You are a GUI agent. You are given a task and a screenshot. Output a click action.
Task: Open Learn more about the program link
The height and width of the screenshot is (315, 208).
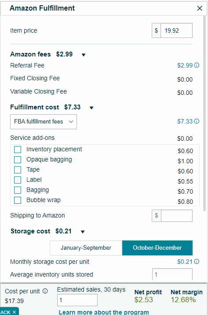104,312
